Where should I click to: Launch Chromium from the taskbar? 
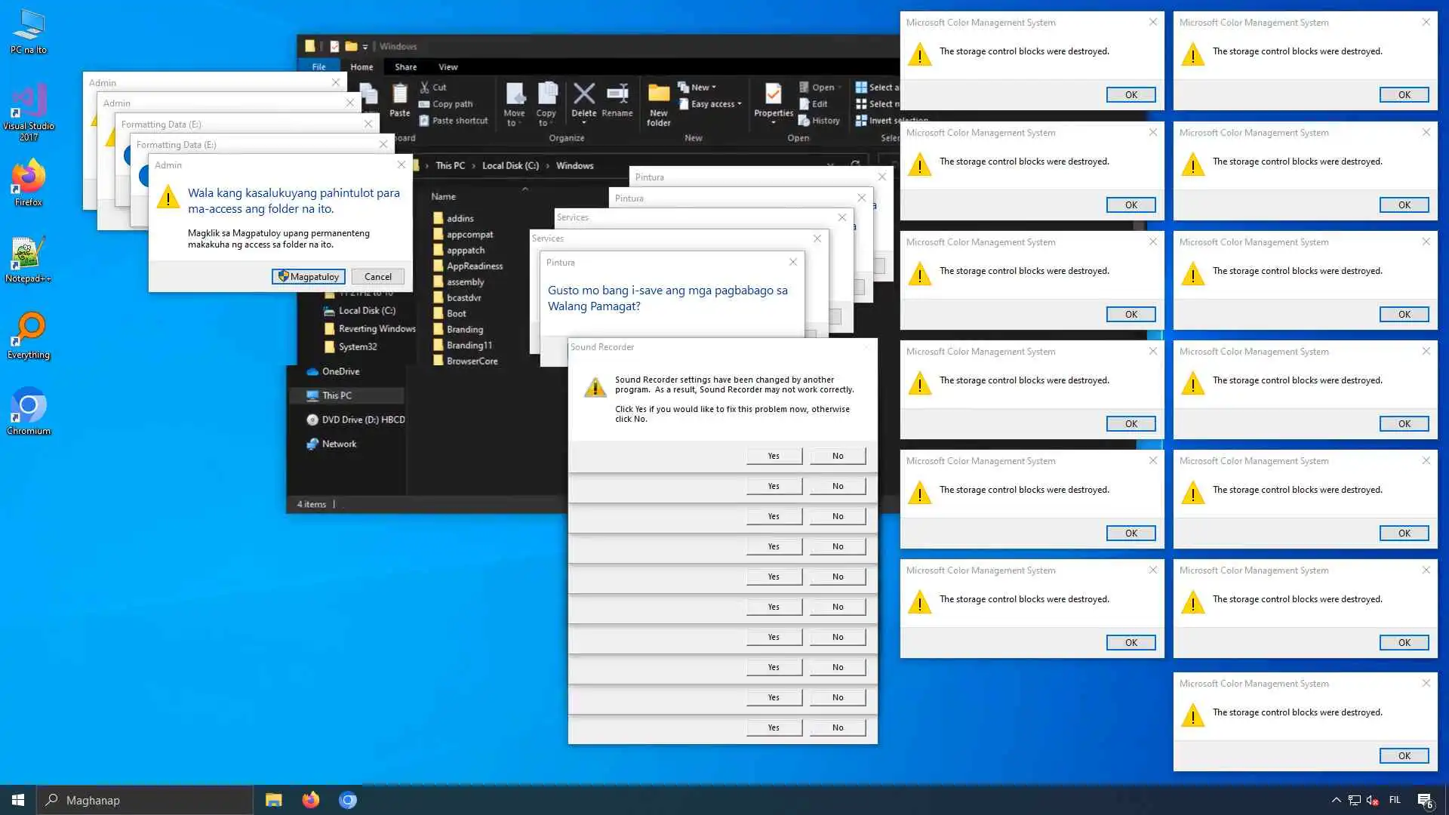(x=348, y=800)
